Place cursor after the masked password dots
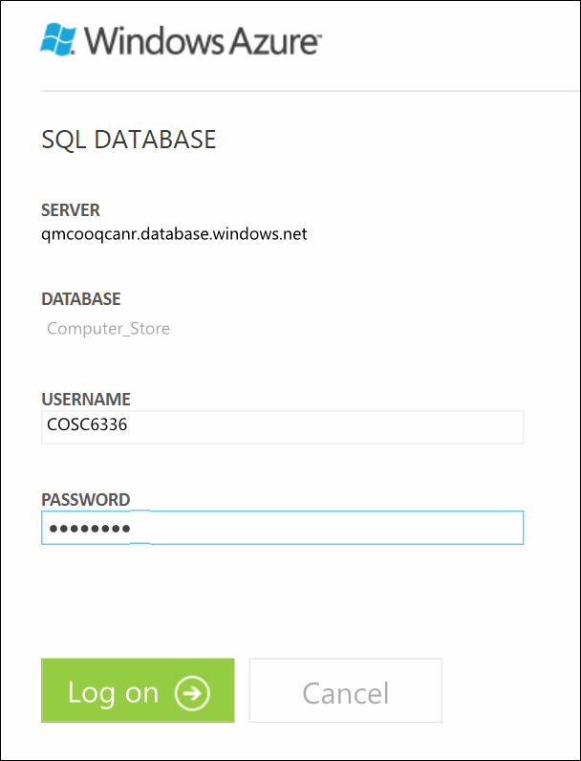The width and height of the screenshot is (581, 761). pyautogui.click(x=132, y=528)
